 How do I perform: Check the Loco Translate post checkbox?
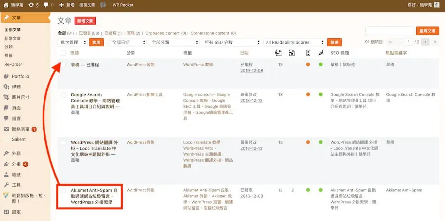(63, 143)
